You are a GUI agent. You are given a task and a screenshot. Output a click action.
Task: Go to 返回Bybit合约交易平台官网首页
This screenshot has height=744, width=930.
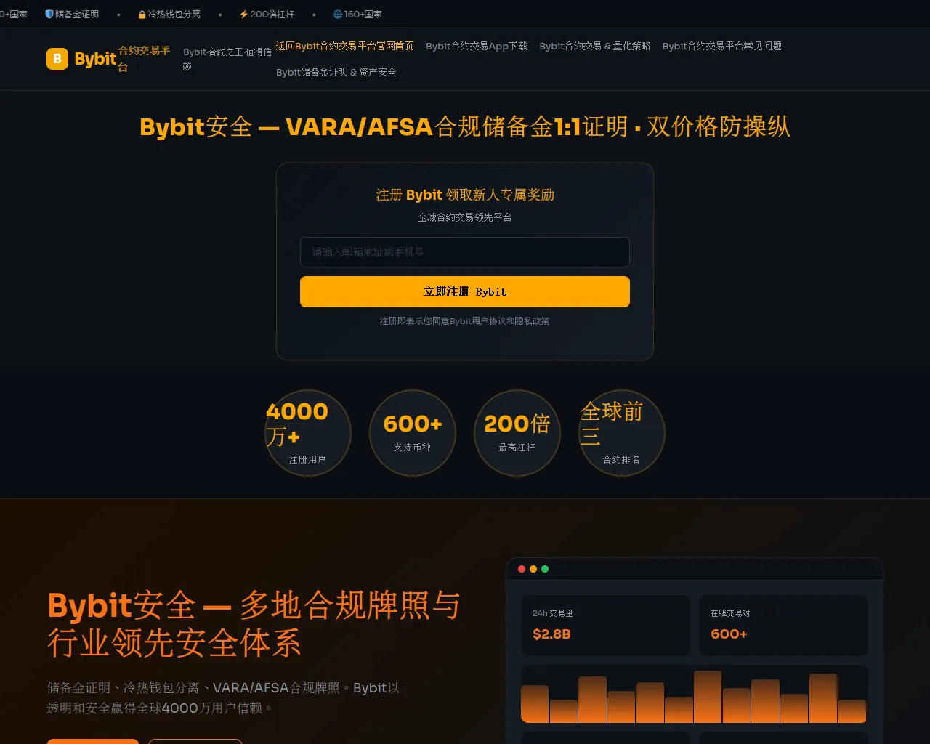(344, 46)
